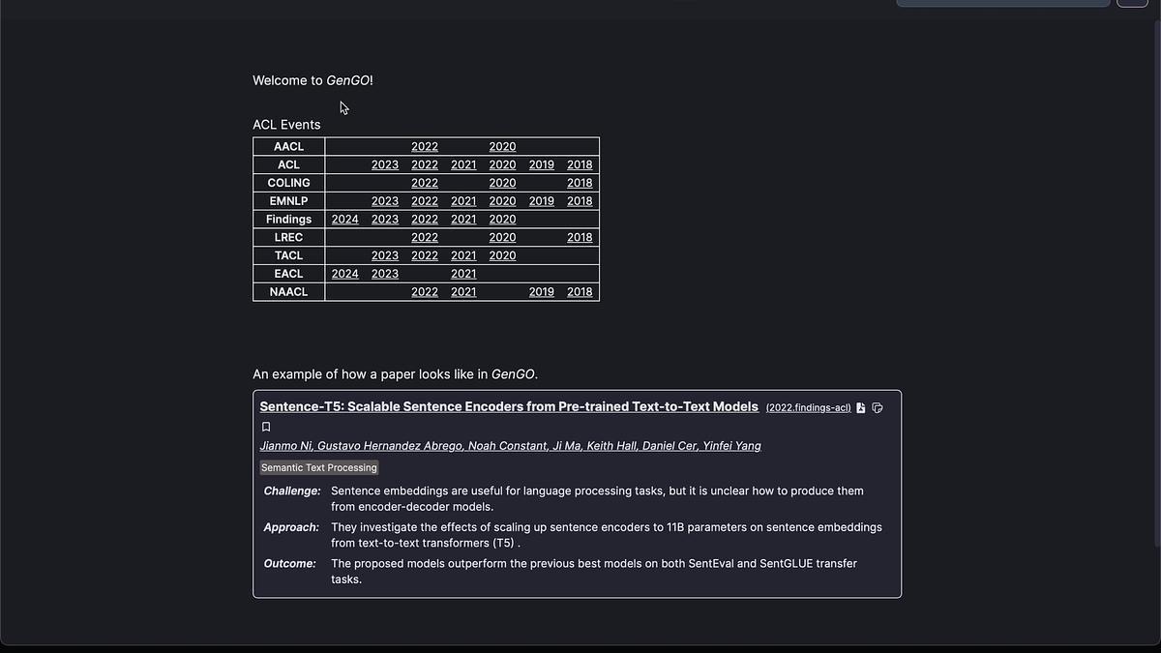Visit TACL 2022 year link
This screenshot has width=1161, height=653.
(x=425, y=255)
